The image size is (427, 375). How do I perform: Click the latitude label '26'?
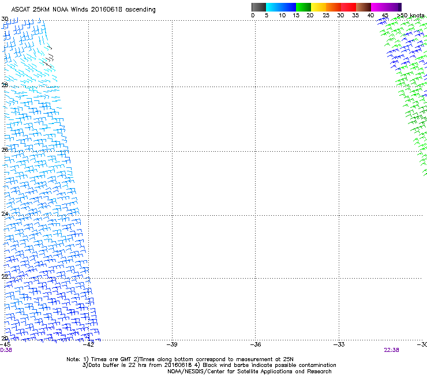click(x=5, y=150)
